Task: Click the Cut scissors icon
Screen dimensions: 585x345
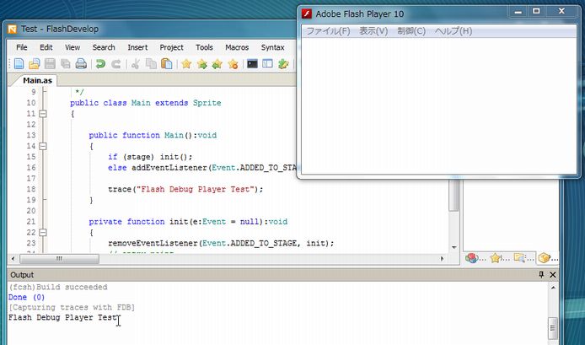Action: (x=136, y=64)
